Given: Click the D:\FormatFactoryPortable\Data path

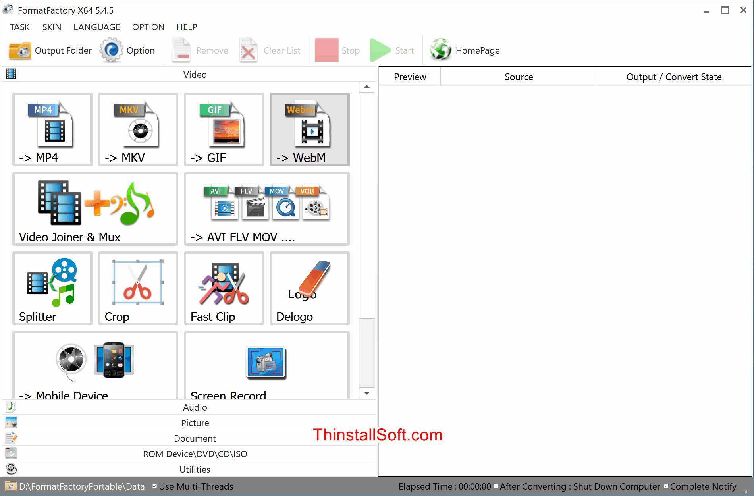Looking at the screenshot, I should (x=82, y=486).
